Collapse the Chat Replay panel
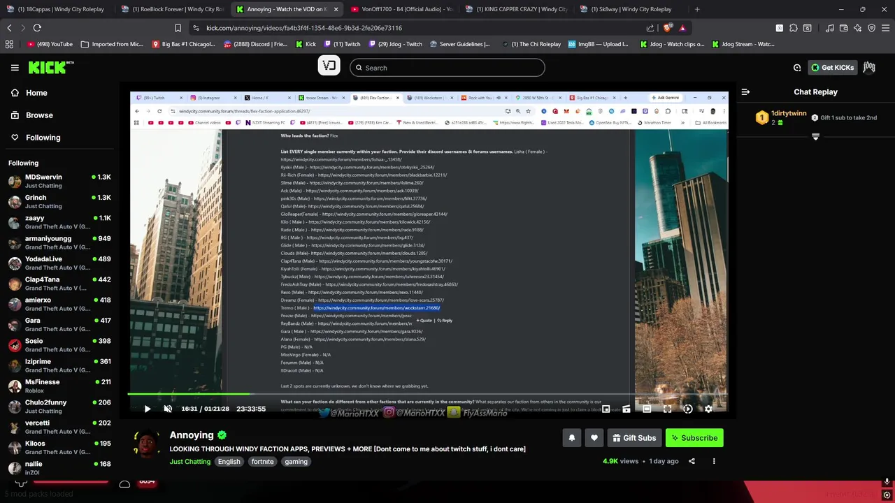895x503 pixels. (745, 92)
